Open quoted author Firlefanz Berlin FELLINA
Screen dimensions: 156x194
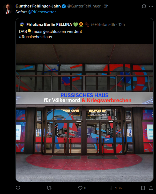tap(49, 25)
